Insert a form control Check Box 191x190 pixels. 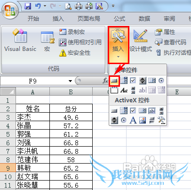pyautogui.click(x=133, y=81)
